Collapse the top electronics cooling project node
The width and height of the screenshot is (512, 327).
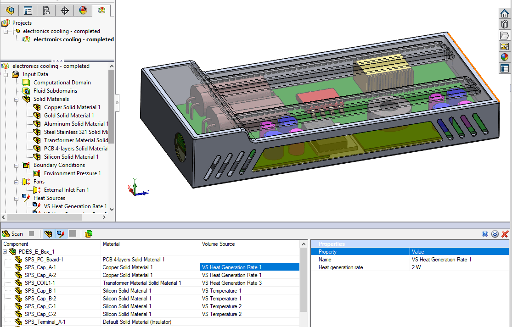pos(6,32)
